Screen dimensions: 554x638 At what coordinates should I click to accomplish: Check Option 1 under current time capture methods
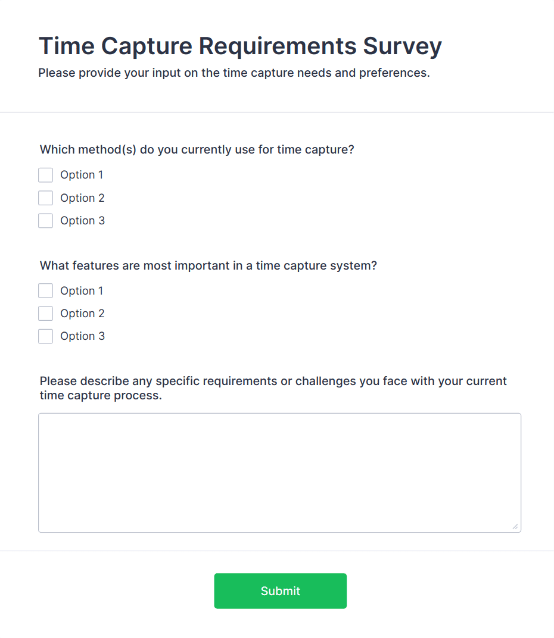46,175
